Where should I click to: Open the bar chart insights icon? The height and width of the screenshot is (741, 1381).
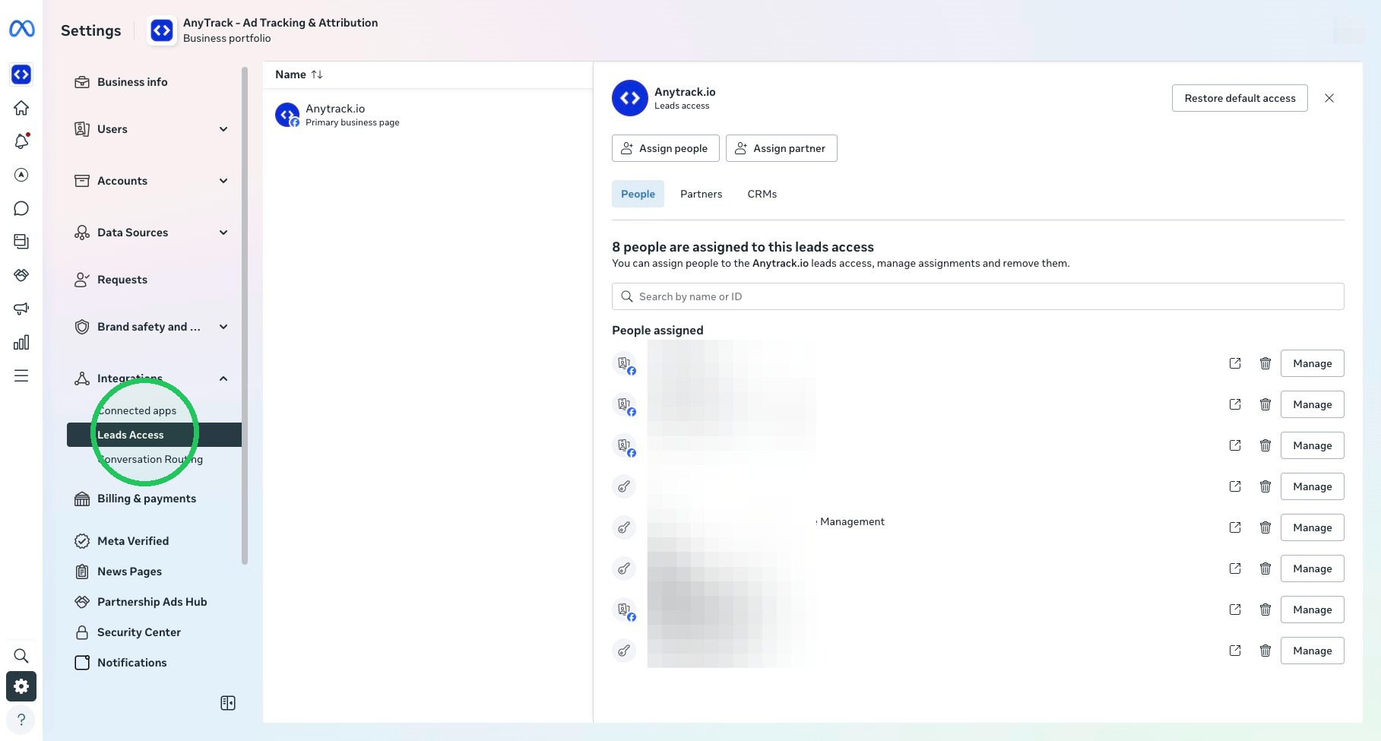[21, 342]
